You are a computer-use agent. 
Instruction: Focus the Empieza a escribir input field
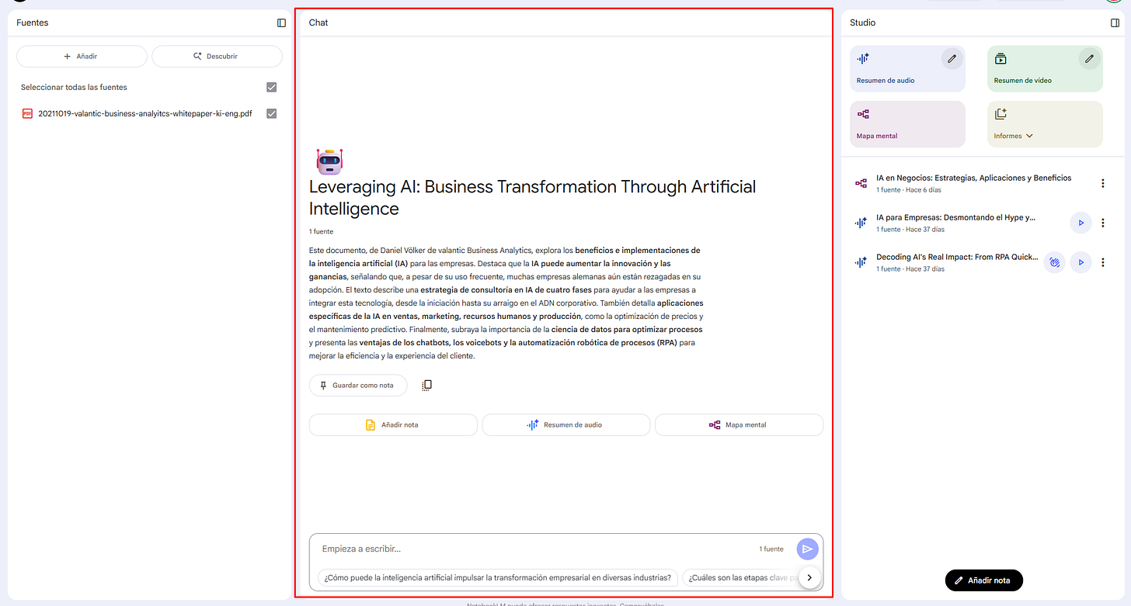[x=536, y=549]
